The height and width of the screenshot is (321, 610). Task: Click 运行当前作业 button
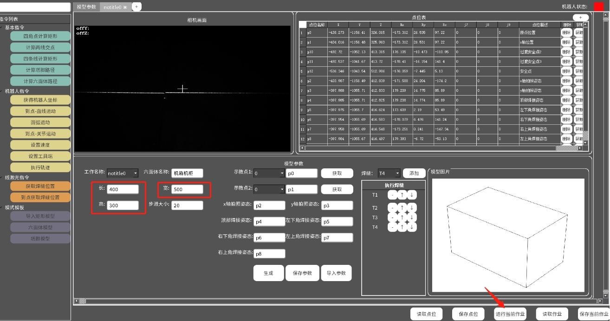510,314
